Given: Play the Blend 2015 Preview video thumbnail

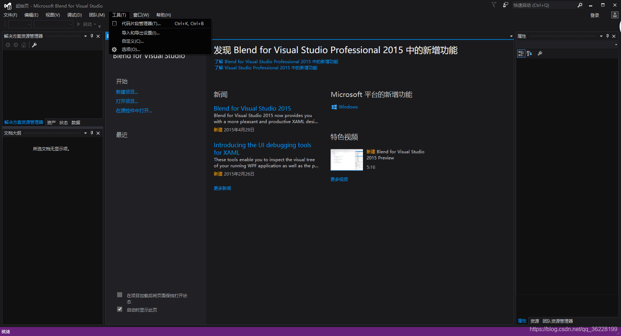Looking at the screenshot, I should click(x=347, y=160).
